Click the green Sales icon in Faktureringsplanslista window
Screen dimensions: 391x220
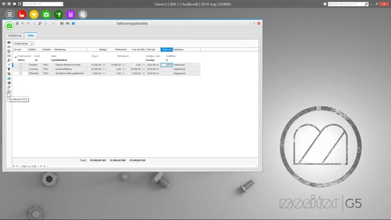(x=9, y=26)
